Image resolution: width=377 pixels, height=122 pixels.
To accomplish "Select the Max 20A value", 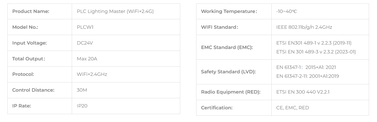I will (87, 59).
